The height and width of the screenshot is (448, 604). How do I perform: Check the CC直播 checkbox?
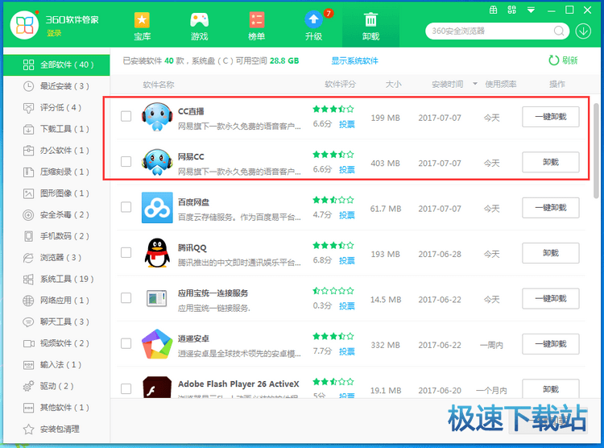pos(126,116)
